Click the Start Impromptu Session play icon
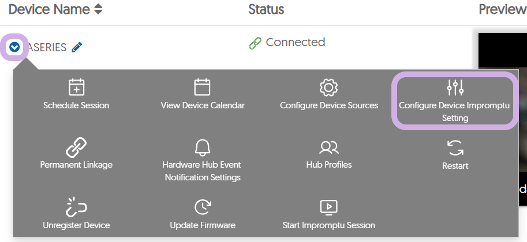This screenshot has height=242, width=527. pos(328,207)
